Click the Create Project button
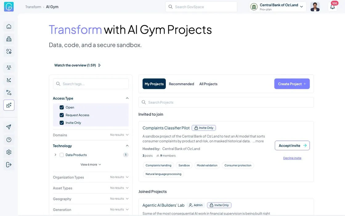 292,84
